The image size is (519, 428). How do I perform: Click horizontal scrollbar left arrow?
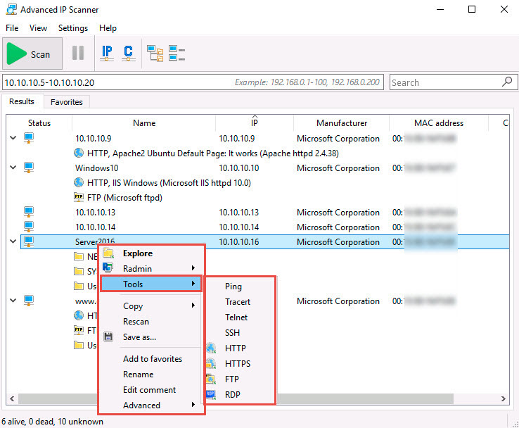[12, 398]
